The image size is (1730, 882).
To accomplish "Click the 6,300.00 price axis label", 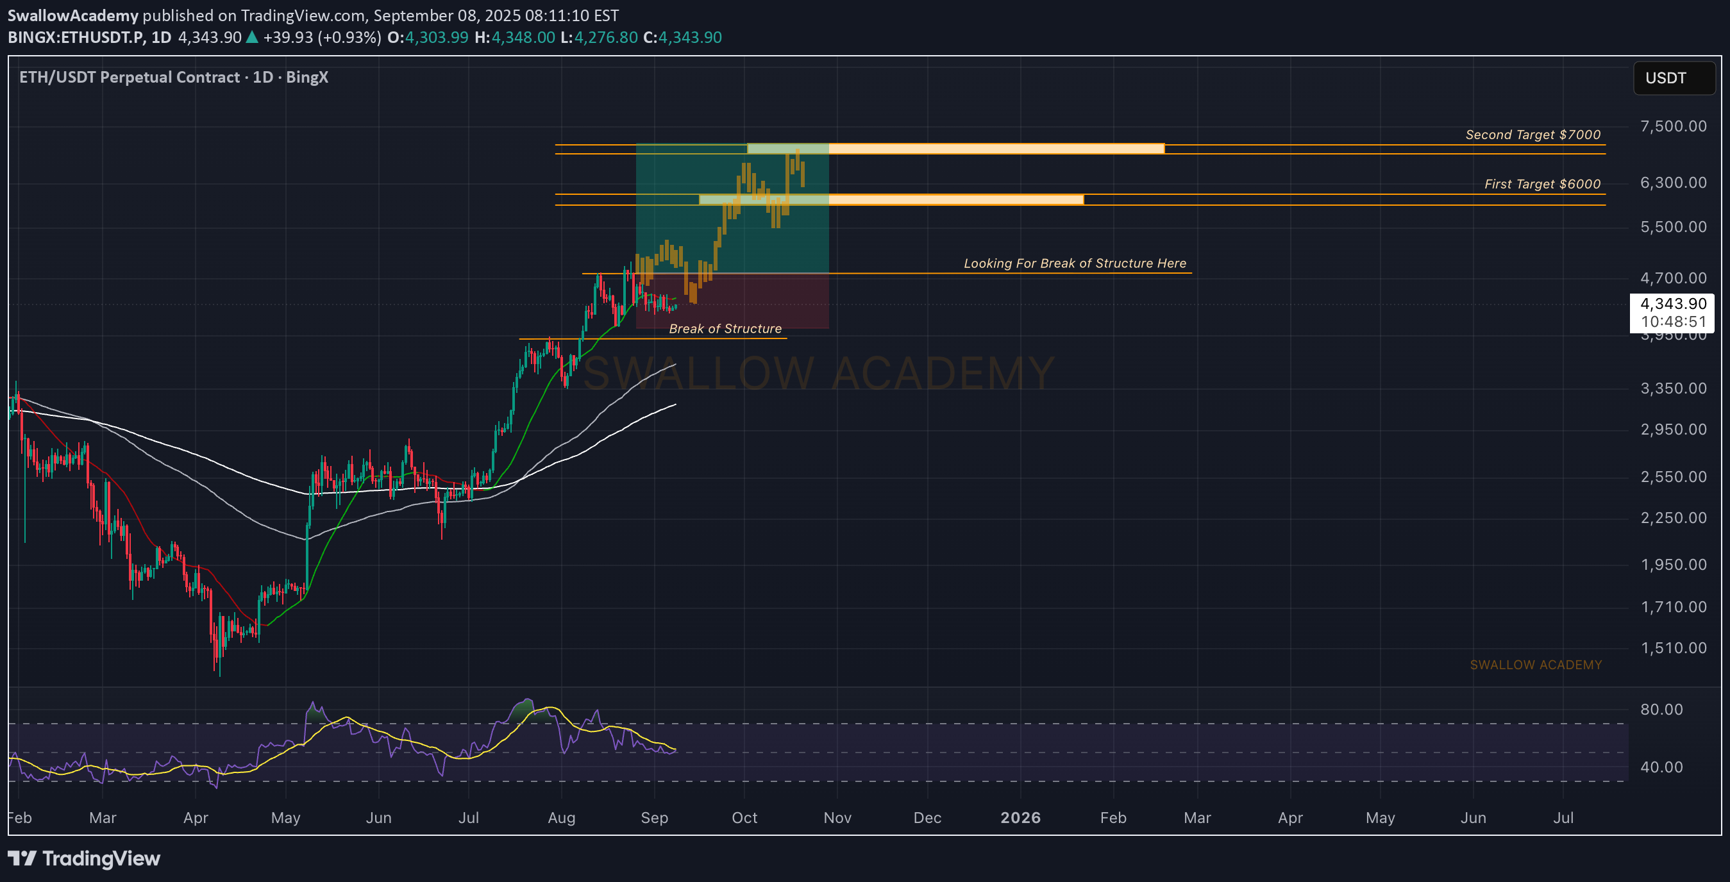I will pos(1673,183).
